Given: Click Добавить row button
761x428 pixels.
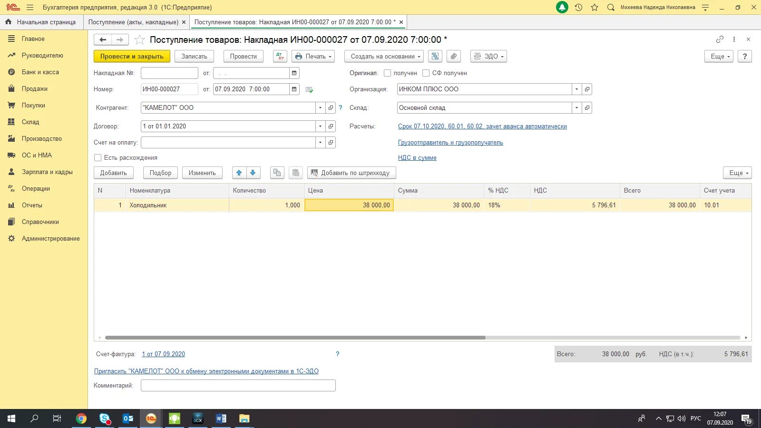Looking at the screenshot, I should click(114, 173).
